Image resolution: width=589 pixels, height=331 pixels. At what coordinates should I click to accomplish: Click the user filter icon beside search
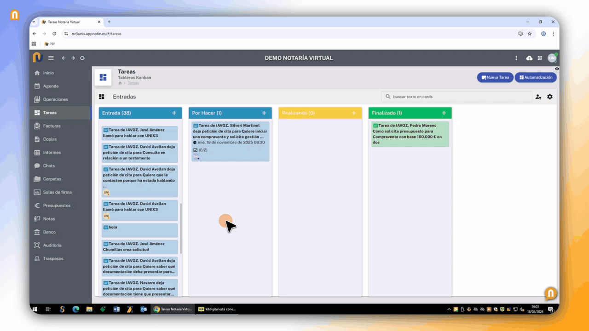pos(538,97)
